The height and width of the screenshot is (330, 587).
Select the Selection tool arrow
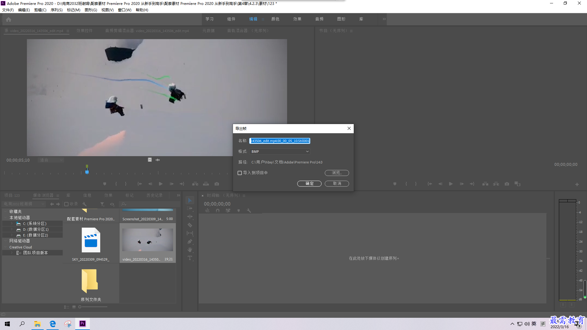190,200
